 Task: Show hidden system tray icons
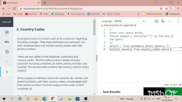tap(137, 99)
